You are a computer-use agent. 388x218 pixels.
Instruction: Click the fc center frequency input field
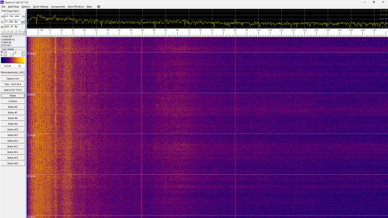12,22
